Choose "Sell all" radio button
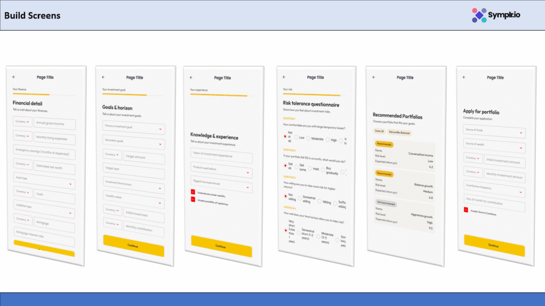The image size is (545, 306). (x=285, y=165)
